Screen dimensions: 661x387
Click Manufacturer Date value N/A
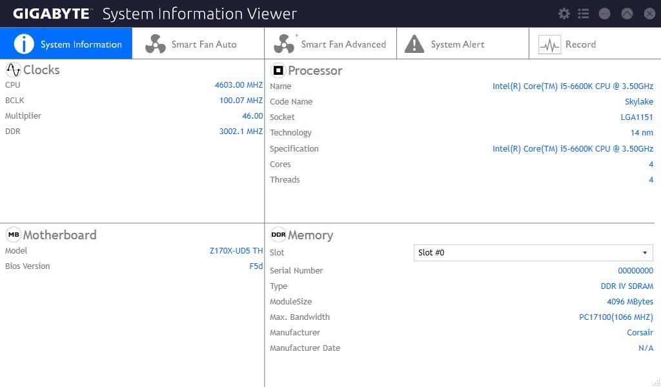point(646,348)
